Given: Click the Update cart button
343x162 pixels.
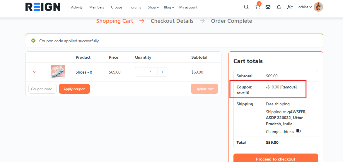Looking at the screenshot, I should [x=204, y=89].
